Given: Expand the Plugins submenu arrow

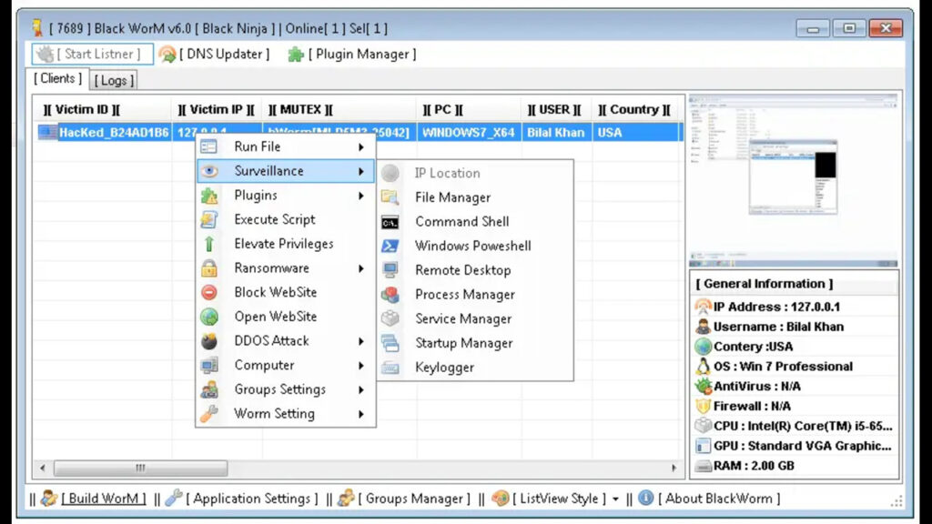Looking at the screenshot, I should tap(360, 196).
